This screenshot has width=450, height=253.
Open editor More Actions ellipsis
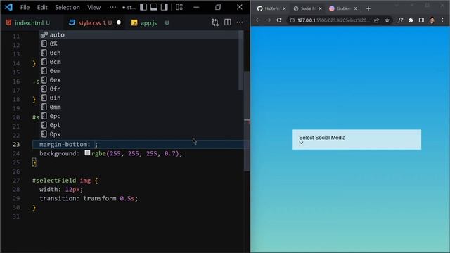click(240, 22)
